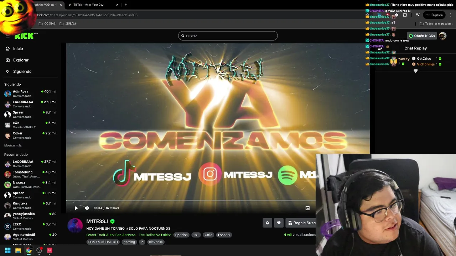Open the Kick hamburger menu

pos(7,36)
